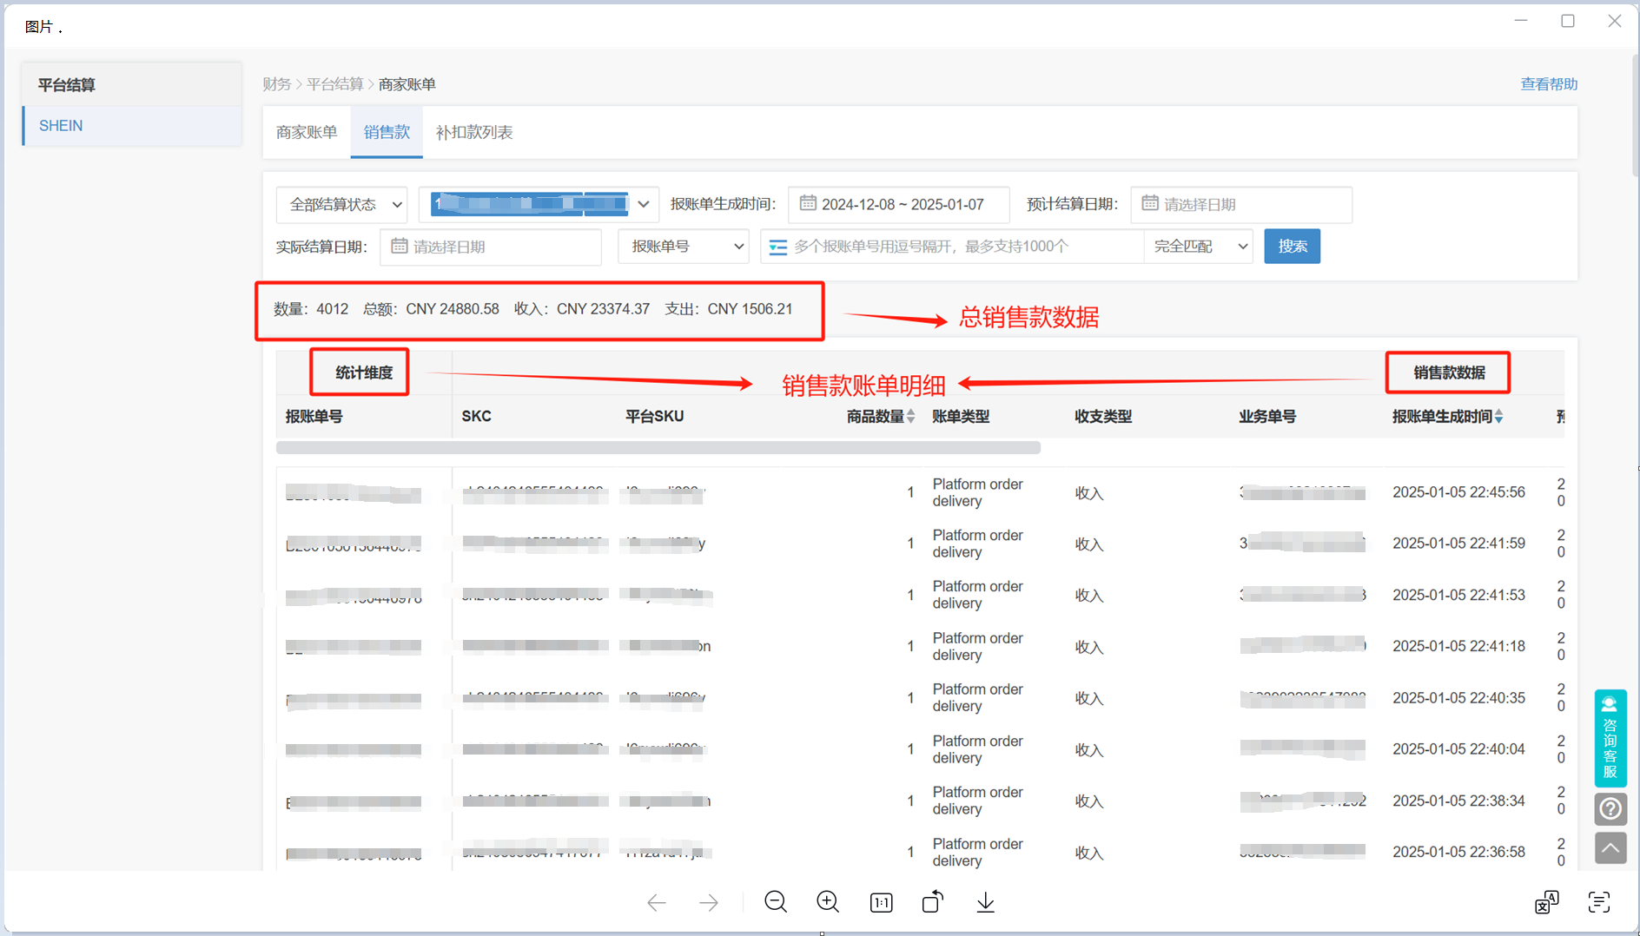Rotate the image with the rotate icon
Image resolution: width=1640 pixels, height=936 pixels.
tap(933, 902)
